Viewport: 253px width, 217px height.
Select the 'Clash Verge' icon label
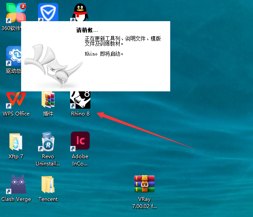click(16, 199)
